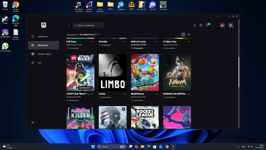Click the Epic Games logo in sidebar
Image resolution: width=266 pixels, height=150 pixels.
(x=44, y=25)
